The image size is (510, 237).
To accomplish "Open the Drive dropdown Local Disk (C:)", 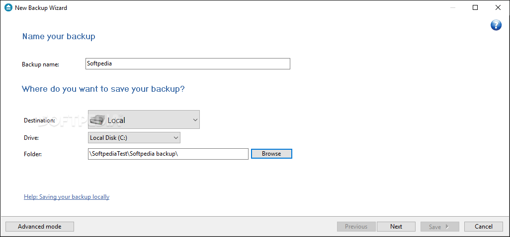I will pyautogui.click(x=134, y=138).
